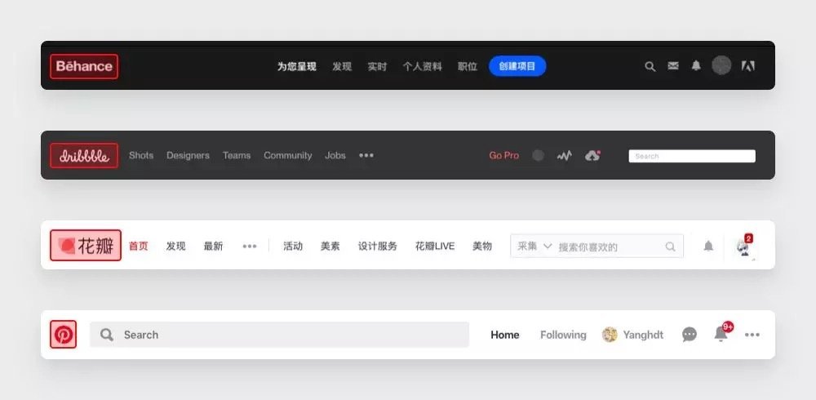The width and height of the screenshot is (816, 400).
Task: Click the Dribbble upload cloud icon
Action: coord(592,155)
